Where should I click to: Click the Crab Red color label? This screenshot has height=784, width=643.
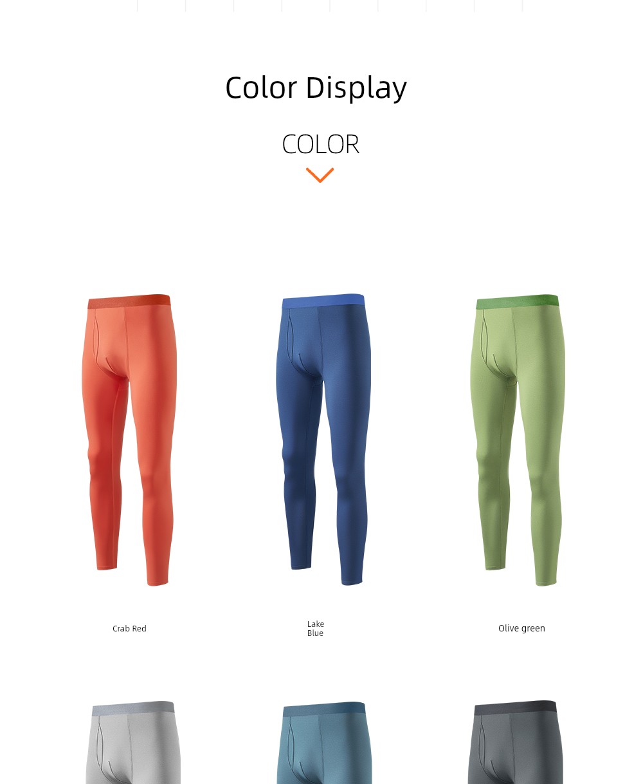pyautogui.click(x=129, y=628)
